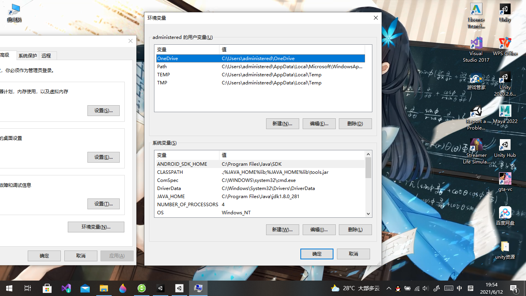526x296 pixels.
Task: Click the system variables scrollbar down arrow
Action: (x=369, y=214)
